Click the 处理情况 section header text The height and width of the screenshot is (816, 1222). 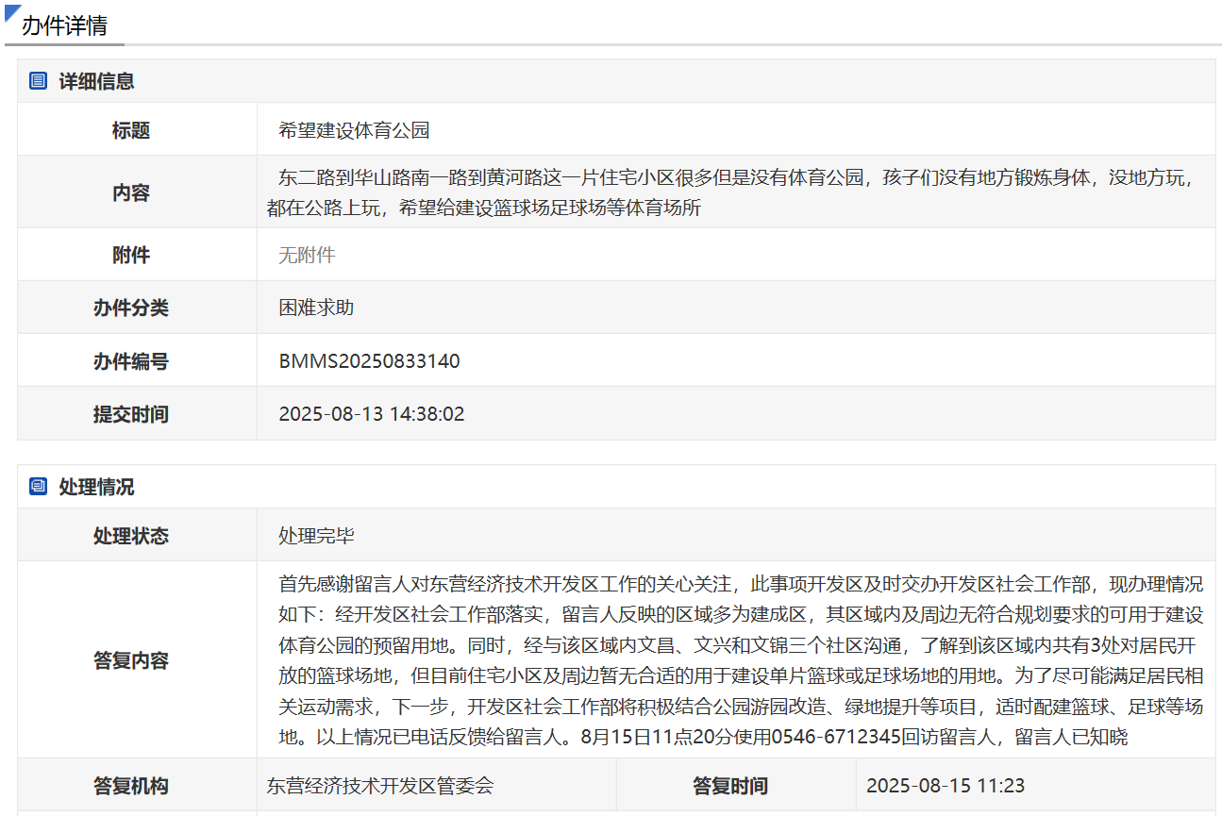click(x=96, y=487)
